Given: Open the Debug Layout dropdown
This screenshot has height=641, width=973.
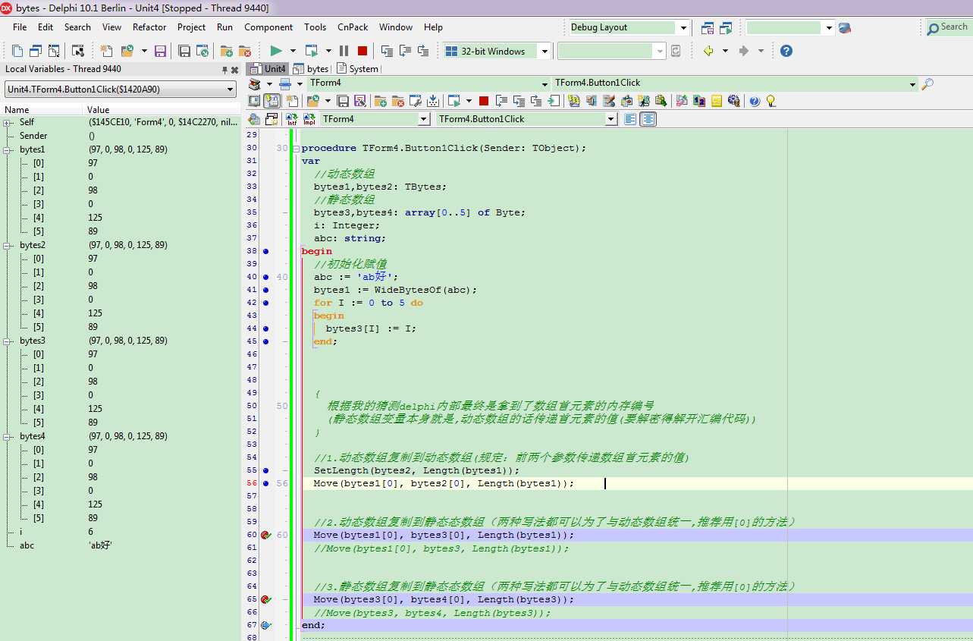Looking at the screenshot, I should tap(683, 28).
